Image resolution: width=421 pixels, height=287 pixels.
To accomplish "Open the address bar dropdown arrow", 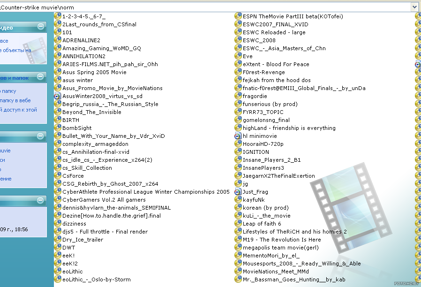I will [x=414, y=7].
